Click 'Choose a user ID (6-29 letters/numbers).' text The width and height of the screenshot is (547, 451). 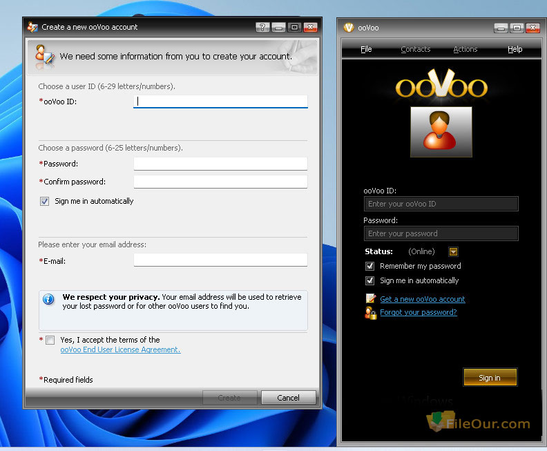point(107,86)
